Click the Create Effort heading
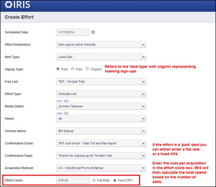Image resolution: width=216 pixels, height=187 pixels. click(x=19, y=17)
